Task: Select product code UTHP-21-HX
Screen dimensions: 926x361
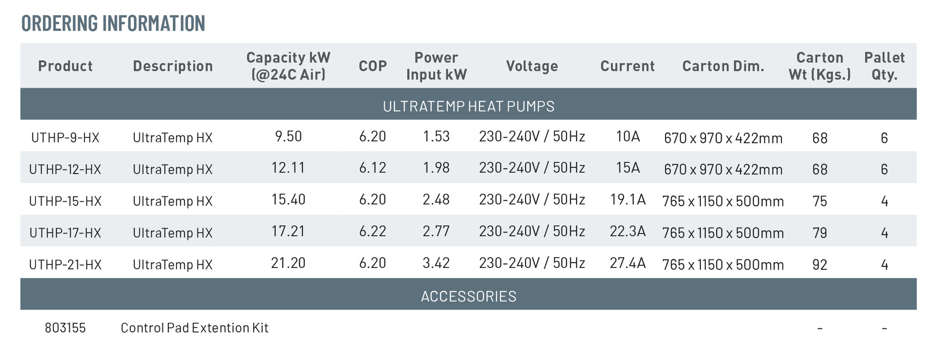Action: pyautogui.click(x=65, y=264)
